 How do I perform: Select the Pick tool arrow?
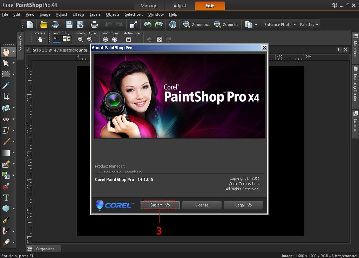tap(6, 63)
